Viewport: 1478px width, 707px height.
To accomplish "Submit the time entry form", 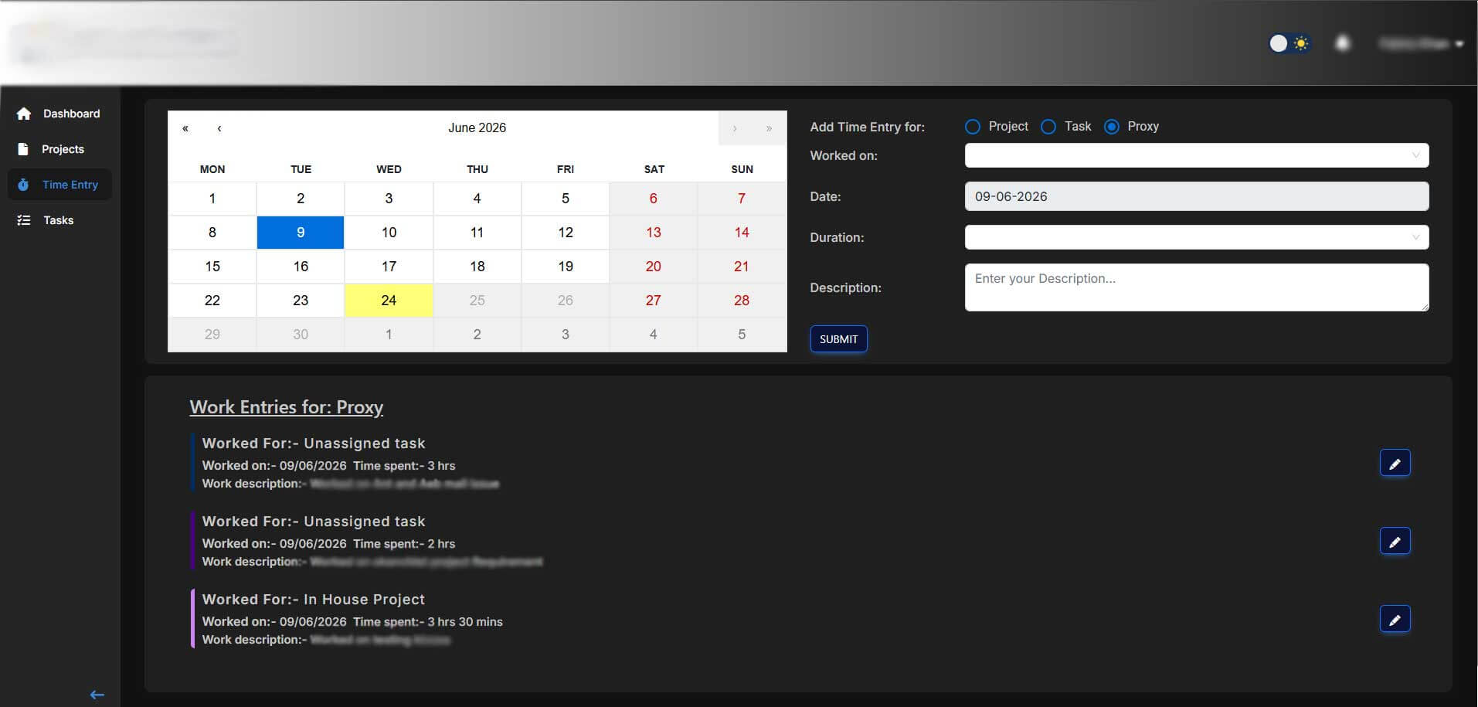I will [x=838, y=339].
